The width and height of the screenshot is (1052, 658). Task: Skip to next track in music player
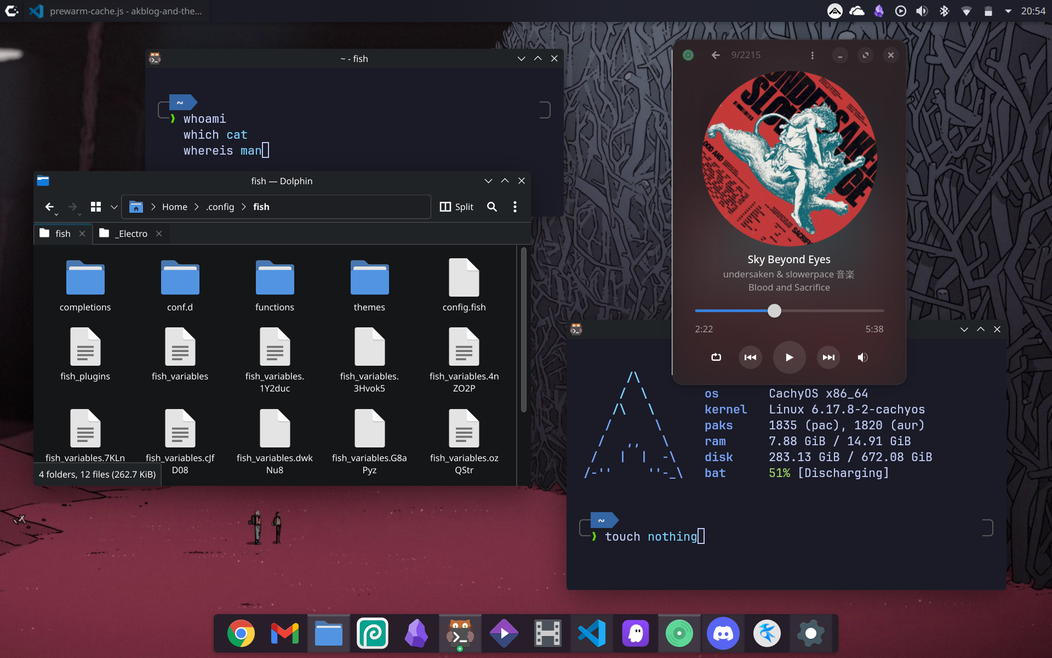tap(828, 358)
